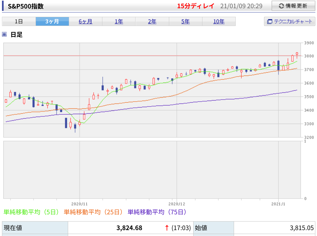This screenshot has width=317, height=236.
Task: Click the refresh arrow icon in 情報更新
Action: 281,6
